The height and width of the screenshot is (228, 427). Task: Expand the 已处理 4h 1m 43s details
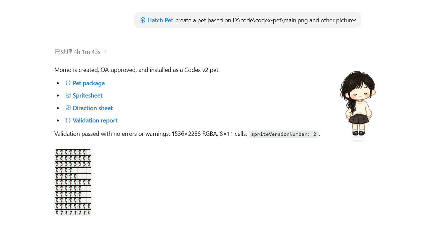(x=81, y=52)
